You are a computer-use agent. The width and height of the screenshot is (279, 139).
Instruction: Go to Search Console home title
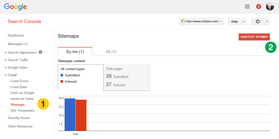[24, 21]
